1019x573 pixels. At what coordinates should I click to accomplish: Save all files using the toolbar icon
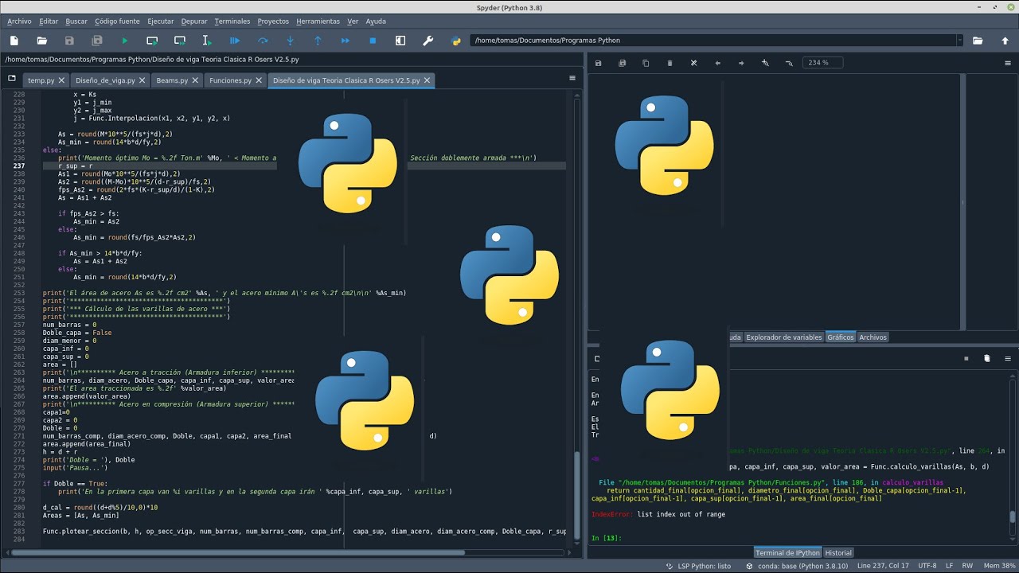point(97,41)
